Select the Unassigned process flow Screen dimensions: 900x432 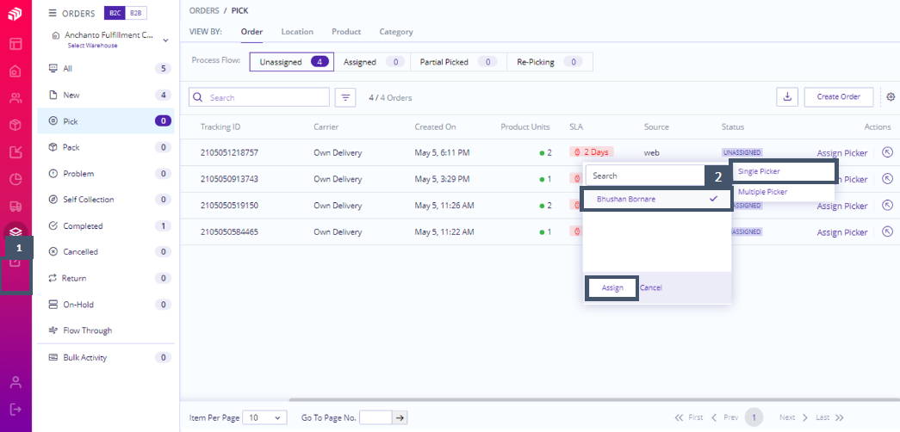[x=292, y=62]
